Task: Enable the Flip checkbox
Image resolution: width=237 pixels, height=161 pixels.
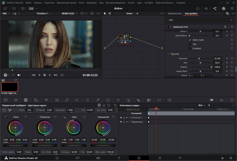Action: click(x=190, y=44)
